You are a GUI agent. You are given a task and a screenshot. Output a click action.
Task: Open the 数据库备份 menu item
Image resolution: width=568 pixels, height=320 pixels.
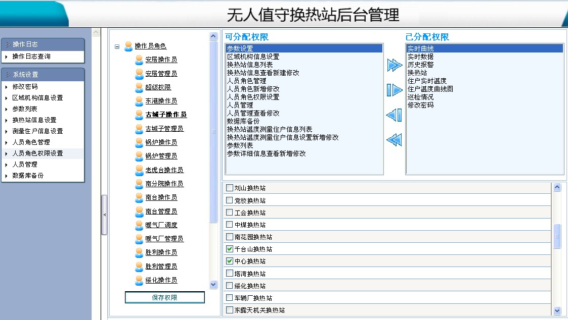coord(28,176)
